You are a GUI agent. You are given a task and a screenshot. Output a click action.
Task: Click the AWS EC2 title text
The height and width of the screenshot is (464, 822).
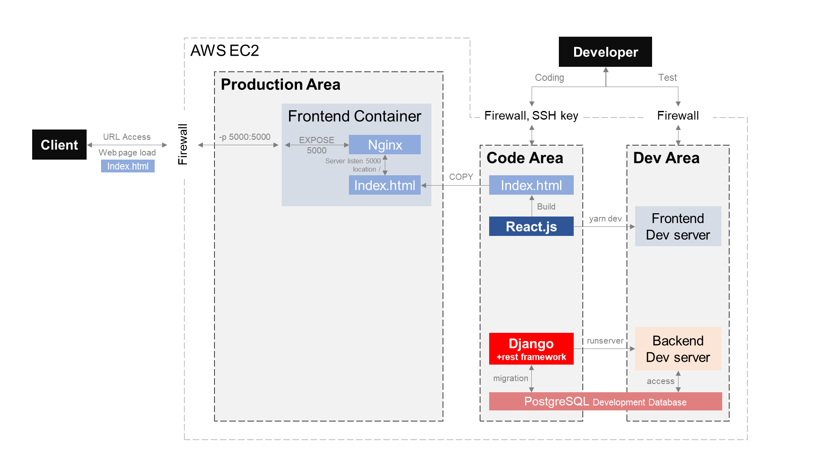point(224,51)
